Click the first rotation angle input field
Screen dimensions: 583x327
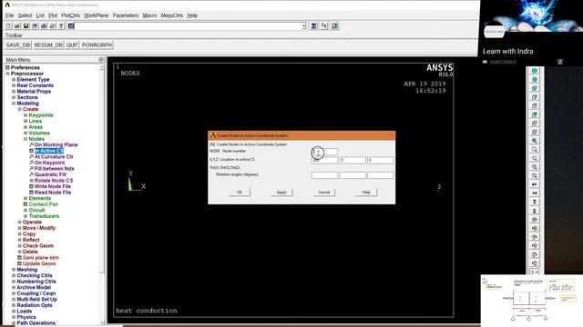324,175
